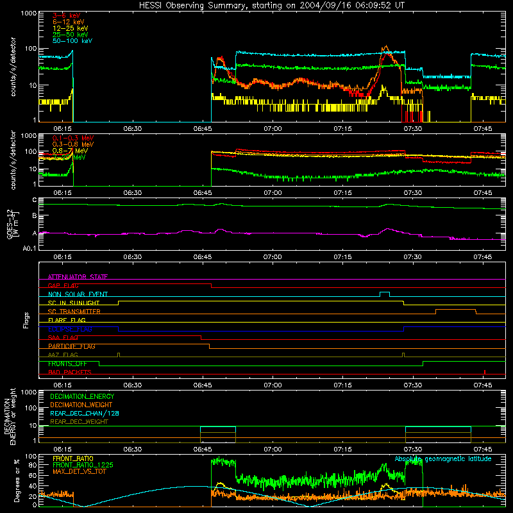513x513 pixels.
Task: Select the GAP_FLAG label
Action: pyautogui.click(x=63, y=285)
